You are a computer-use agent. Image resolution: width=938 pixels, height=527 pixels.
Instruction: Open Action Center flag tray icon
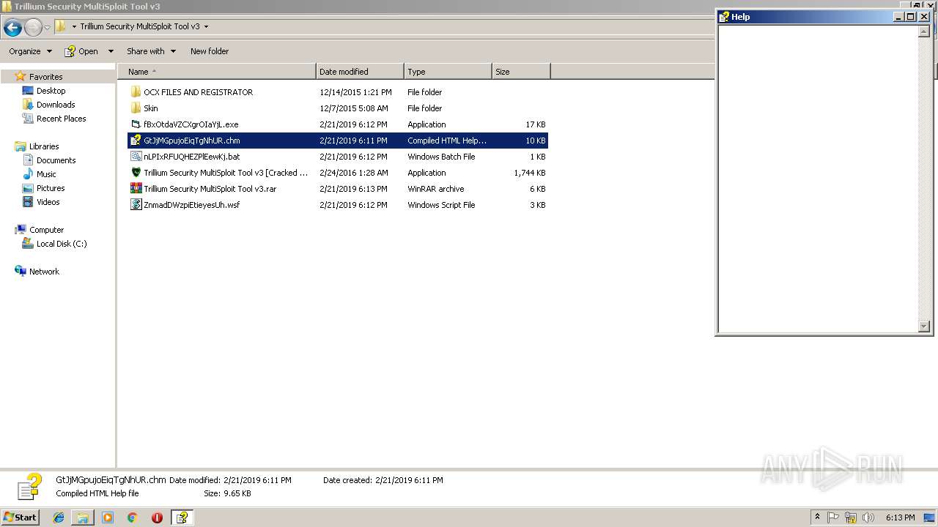pyautogui.click(x=833, y=517)
